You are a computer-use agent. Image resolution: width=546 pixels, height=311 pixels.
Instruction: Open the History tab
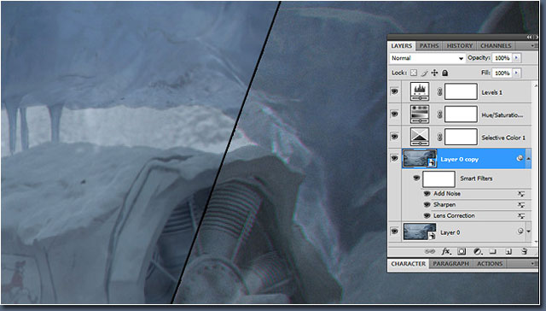tap(459, 45)
